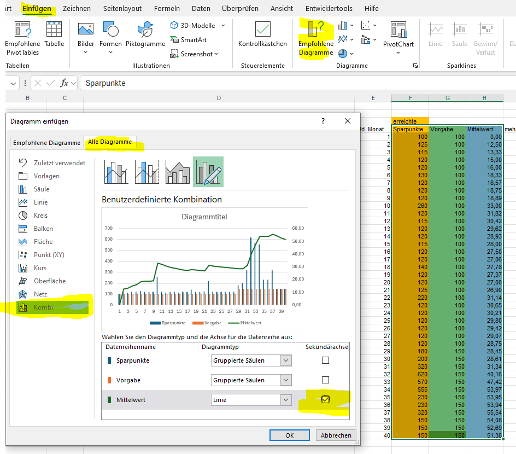
Task: Open the Formeln ribbon tab
Action: click(167, 9)
